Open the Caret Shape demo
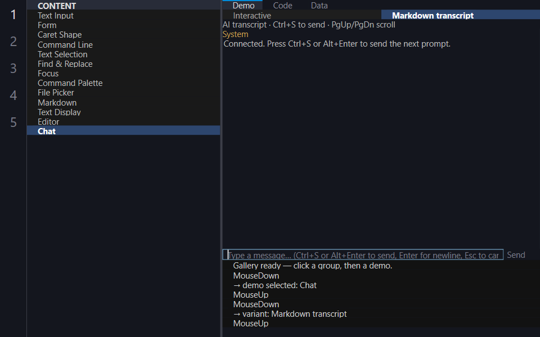 123,35
